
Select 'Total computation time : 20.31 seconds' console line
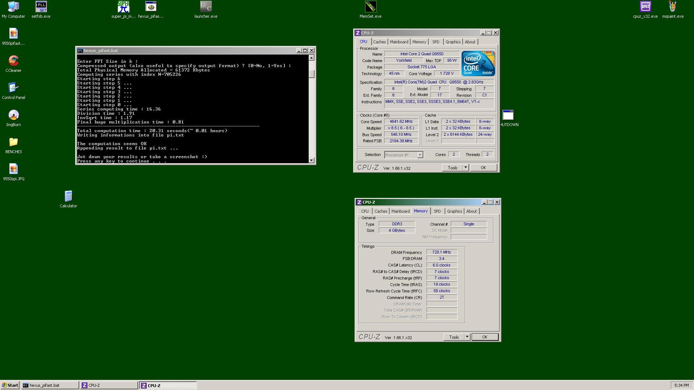click(x=152, y=131)
